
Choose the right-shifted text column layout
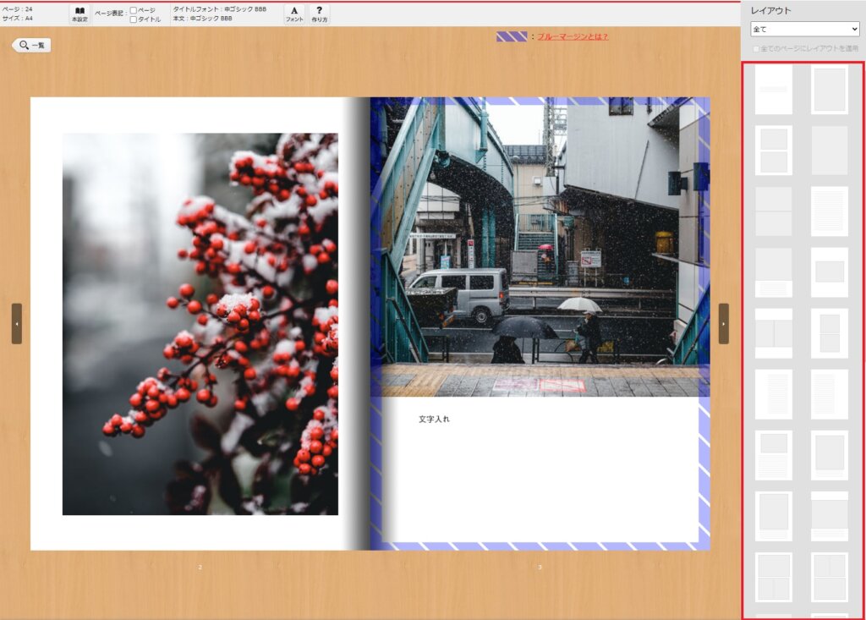[x=773, y=394]
